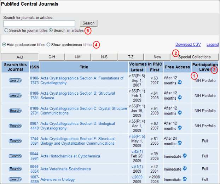The width and height of the screenshot is (220, 184).
Task: Click the open access icon for Acta Histochemica
Action: pyautogui.click(x=185, y=156)
